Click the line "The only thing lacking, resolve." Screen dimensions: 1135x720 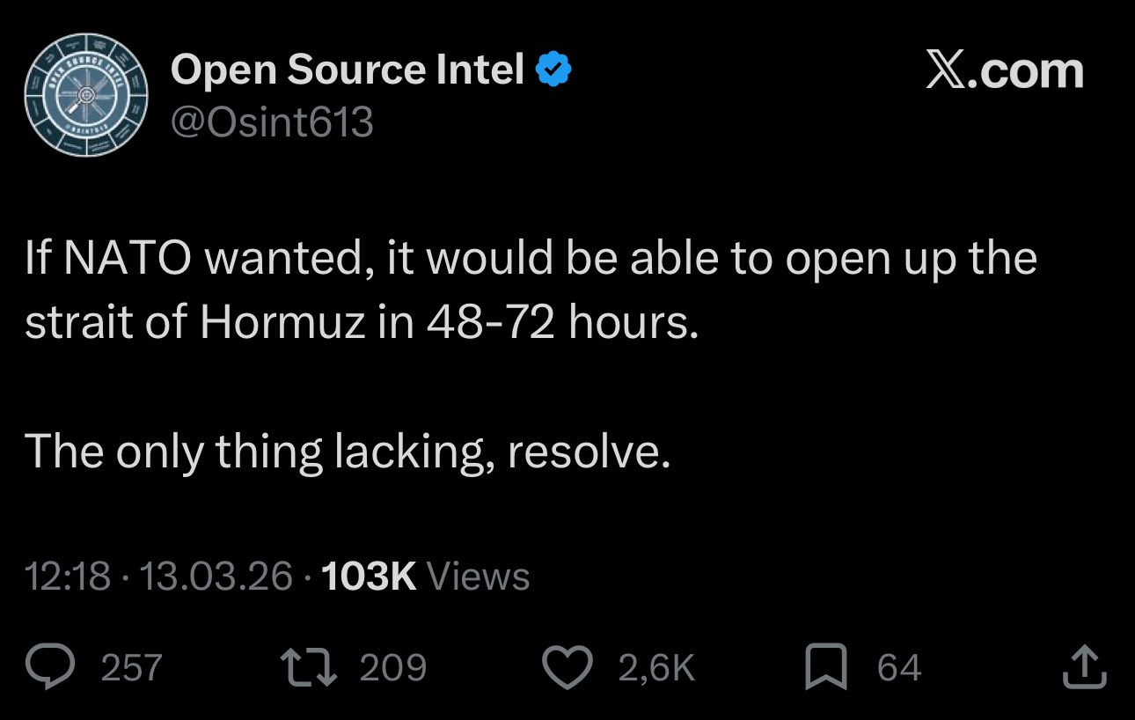(x=348, y=451)
